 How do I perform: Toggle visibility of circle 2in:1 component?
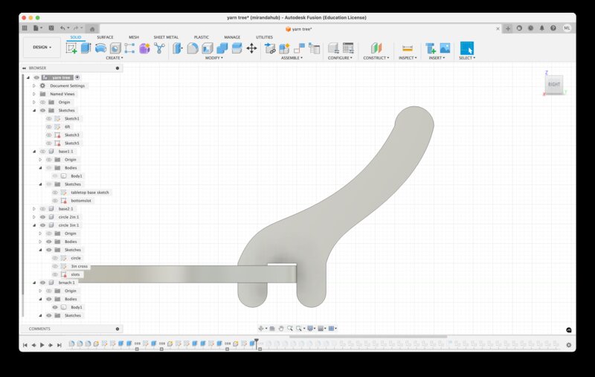click(42, 216)
